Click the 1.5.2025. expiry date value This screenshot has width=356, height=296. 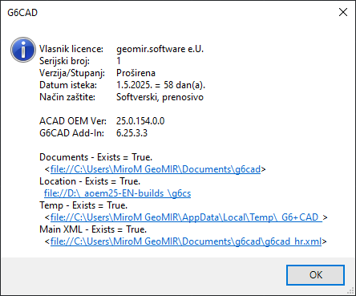pos(135,85)
